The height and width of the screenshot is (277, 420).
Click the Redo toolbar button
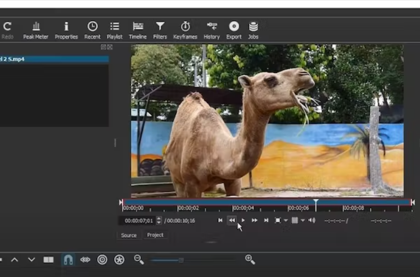[x=7, y=30]
